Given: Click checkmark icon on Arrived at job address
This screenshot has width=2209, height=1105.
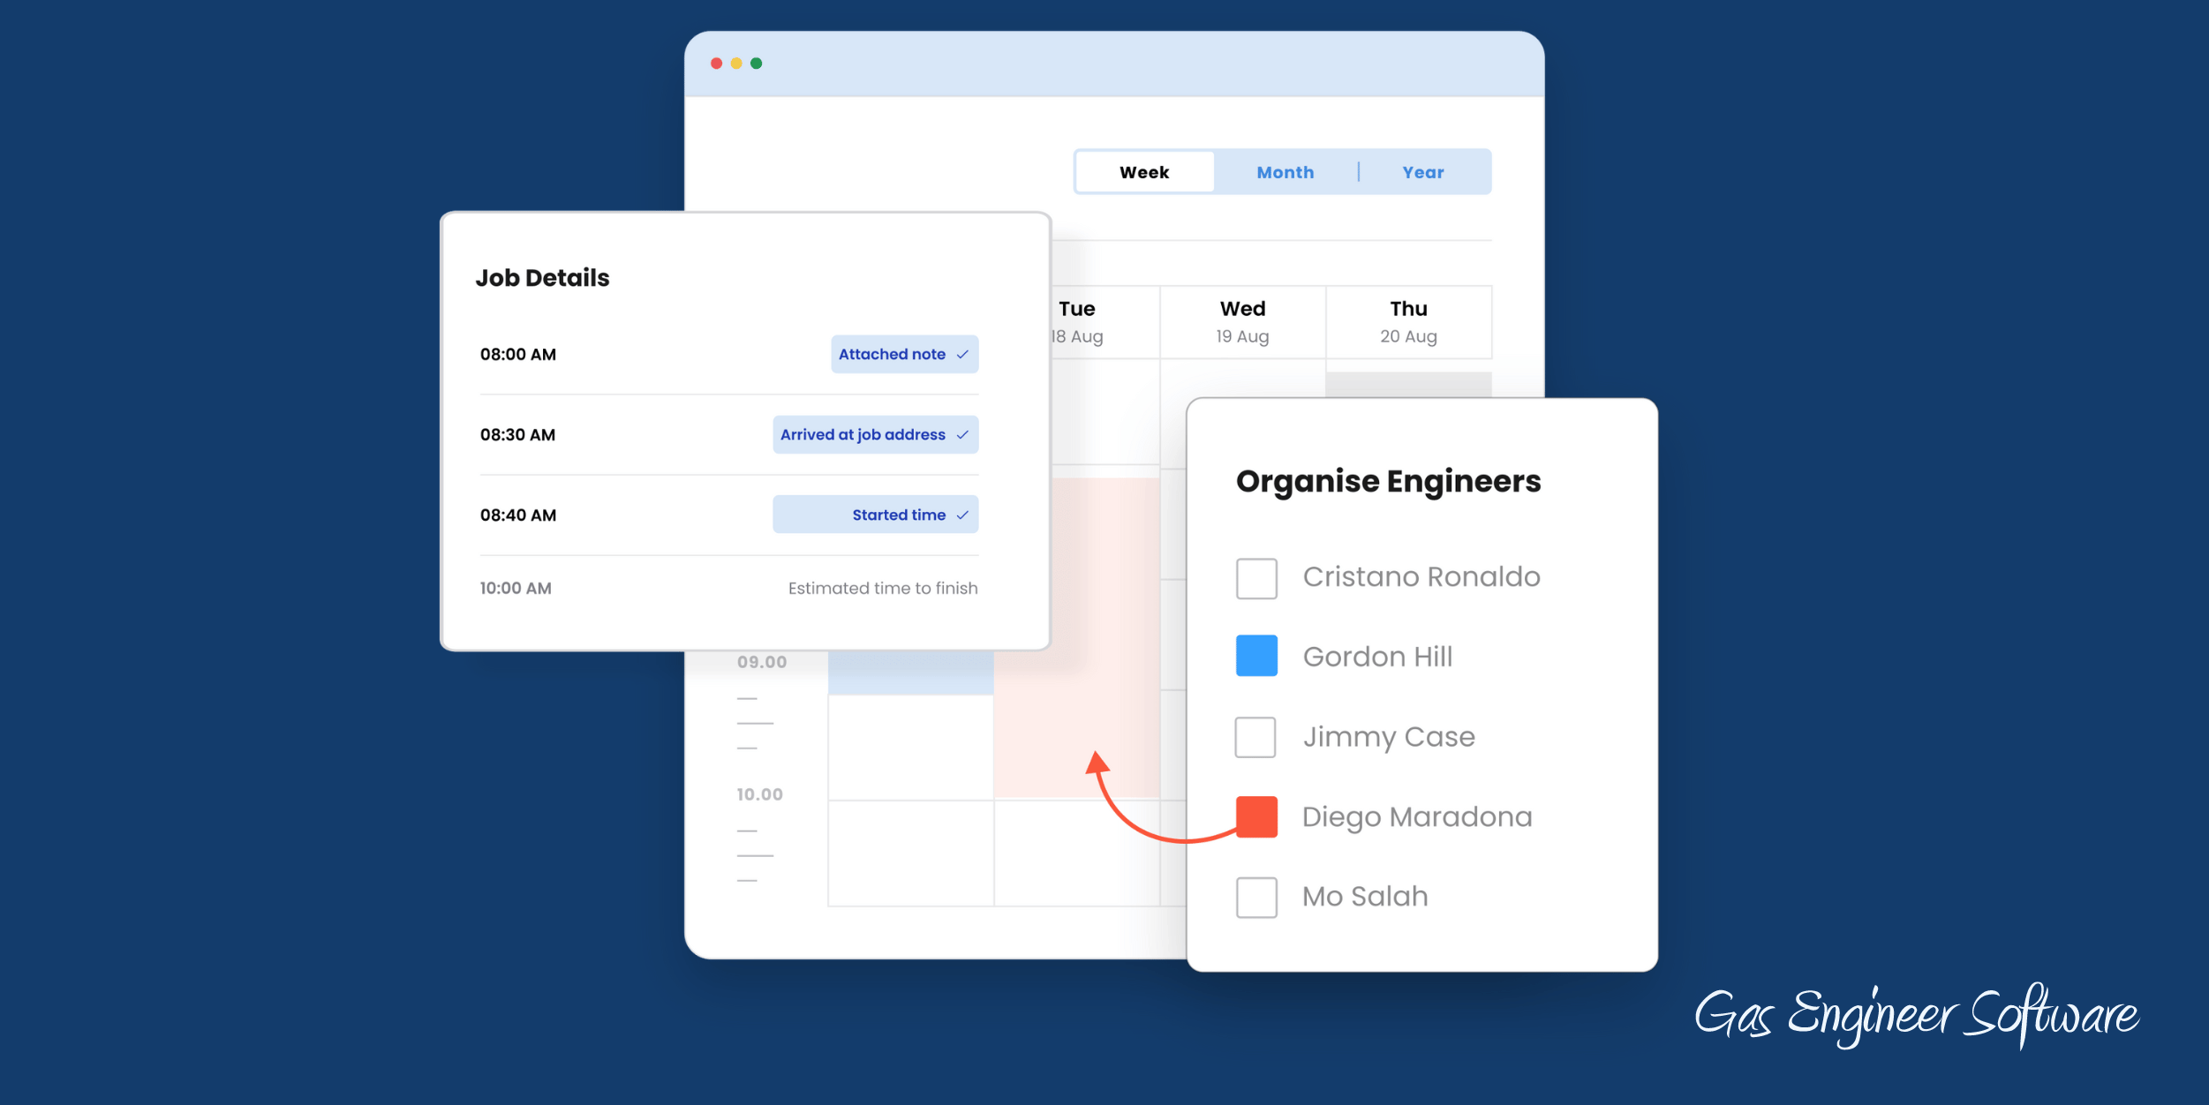Looking at the screenshot, I should 962,435.
